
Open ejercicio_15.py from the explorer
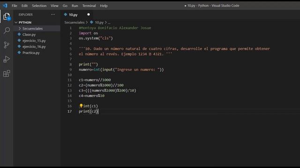(x=34, y=41)
